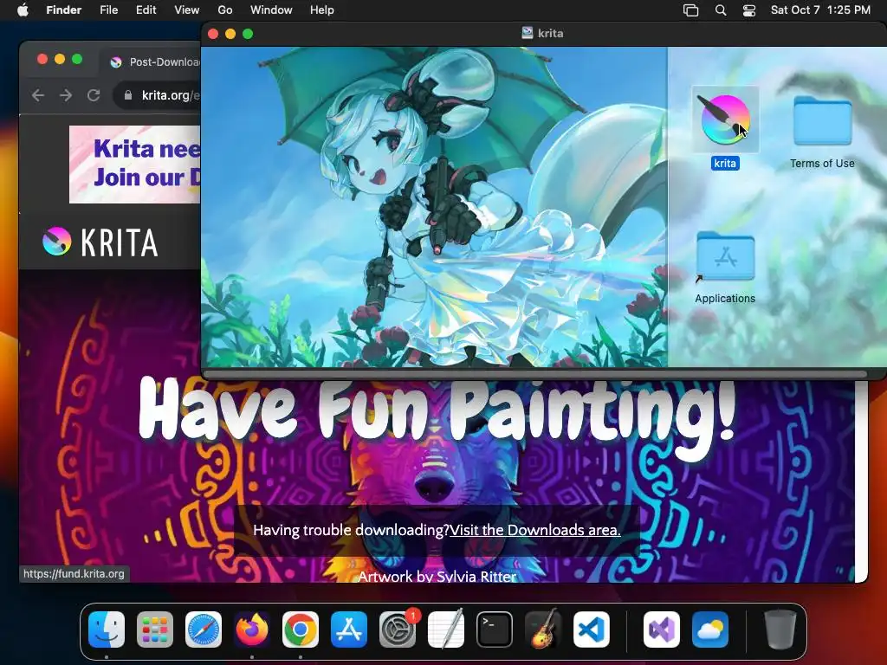Go back in the browser window

(x=38, y=95)
